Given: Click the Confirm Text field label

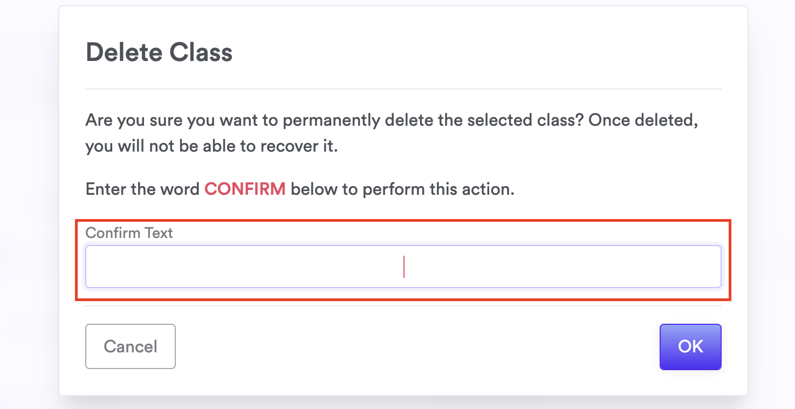Looking at the screenshot, I should (x=129, y=233).
